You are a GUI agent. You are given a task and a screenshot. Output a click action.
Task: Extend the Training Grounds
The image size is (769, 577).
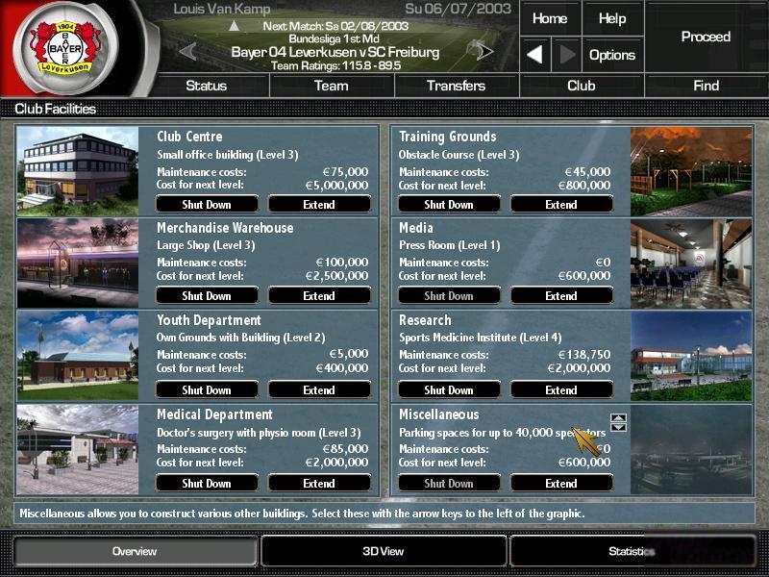[561, 204]
